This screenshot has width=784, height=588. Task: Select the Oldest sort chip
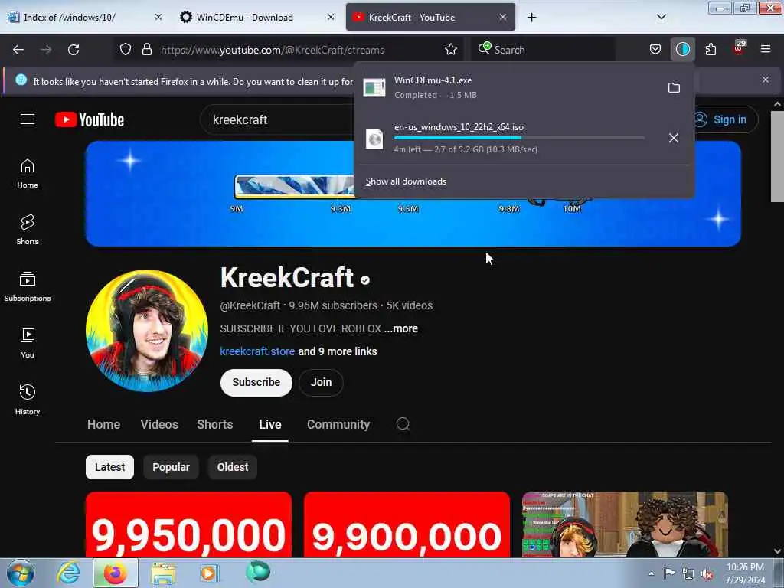click(x=233, y=467)
